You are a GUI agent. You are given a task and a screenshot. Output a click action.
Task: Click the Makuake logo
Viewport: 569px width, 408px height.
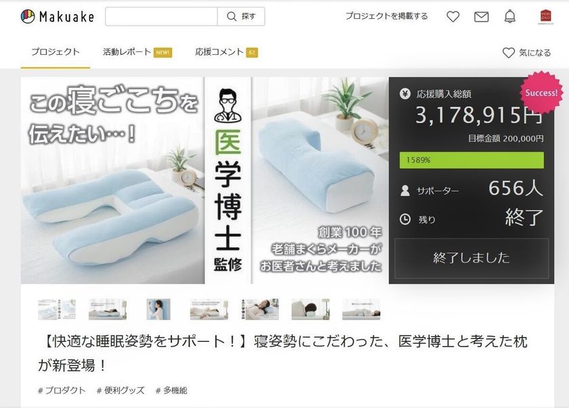tap(58, 16)
